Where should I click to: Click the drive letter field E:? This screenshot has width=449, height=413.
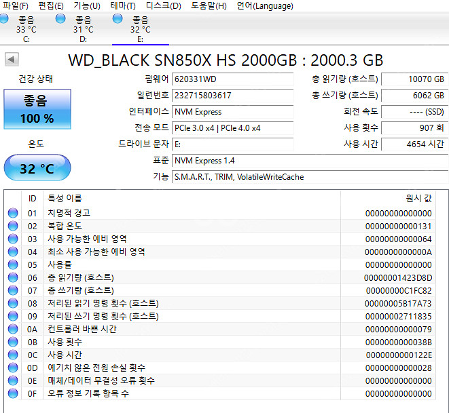click(x=232, y=144)
